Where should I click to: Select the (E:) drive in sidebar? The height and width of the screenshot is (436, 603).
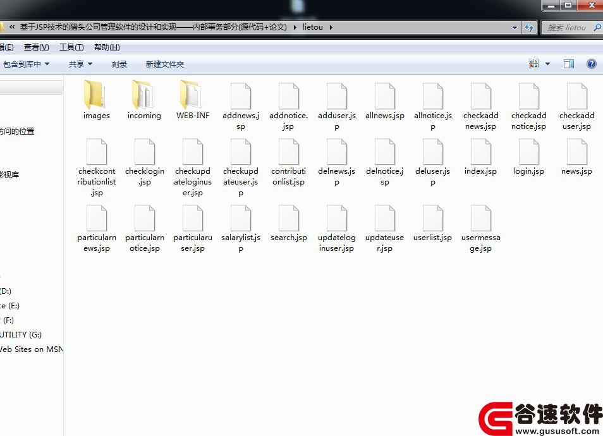[x=10, y=306]
